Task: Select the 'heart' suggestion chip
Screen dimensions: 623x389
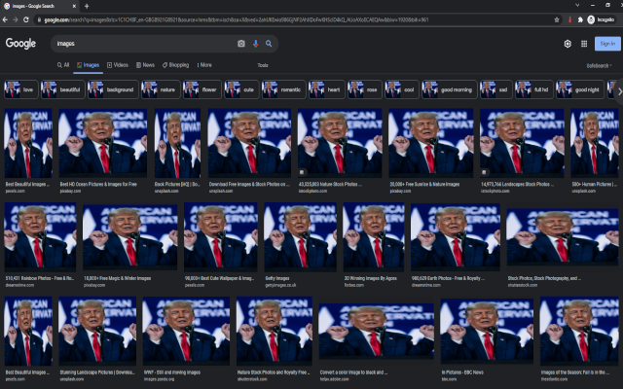Action: [327, 89]
